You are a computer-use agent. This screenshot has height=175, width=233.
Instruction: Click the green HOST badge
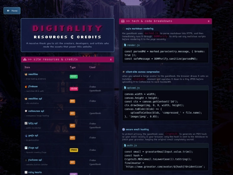[74, 76]
